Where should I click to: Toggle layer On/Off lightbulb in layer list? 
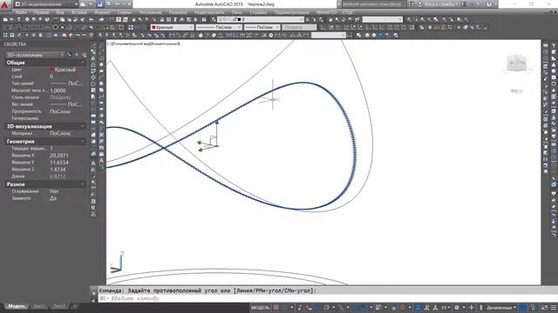pos(221,19)
